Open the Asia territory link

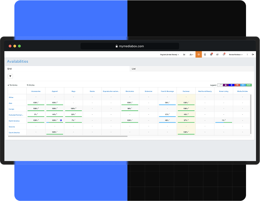coord(11,103)
